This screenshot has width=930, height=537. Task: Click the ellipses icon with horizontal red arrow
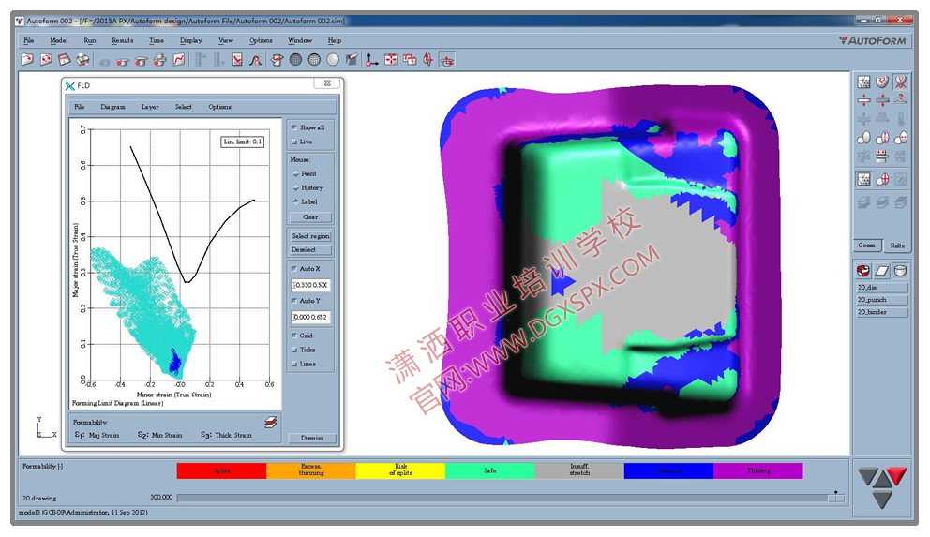point(901,138)
